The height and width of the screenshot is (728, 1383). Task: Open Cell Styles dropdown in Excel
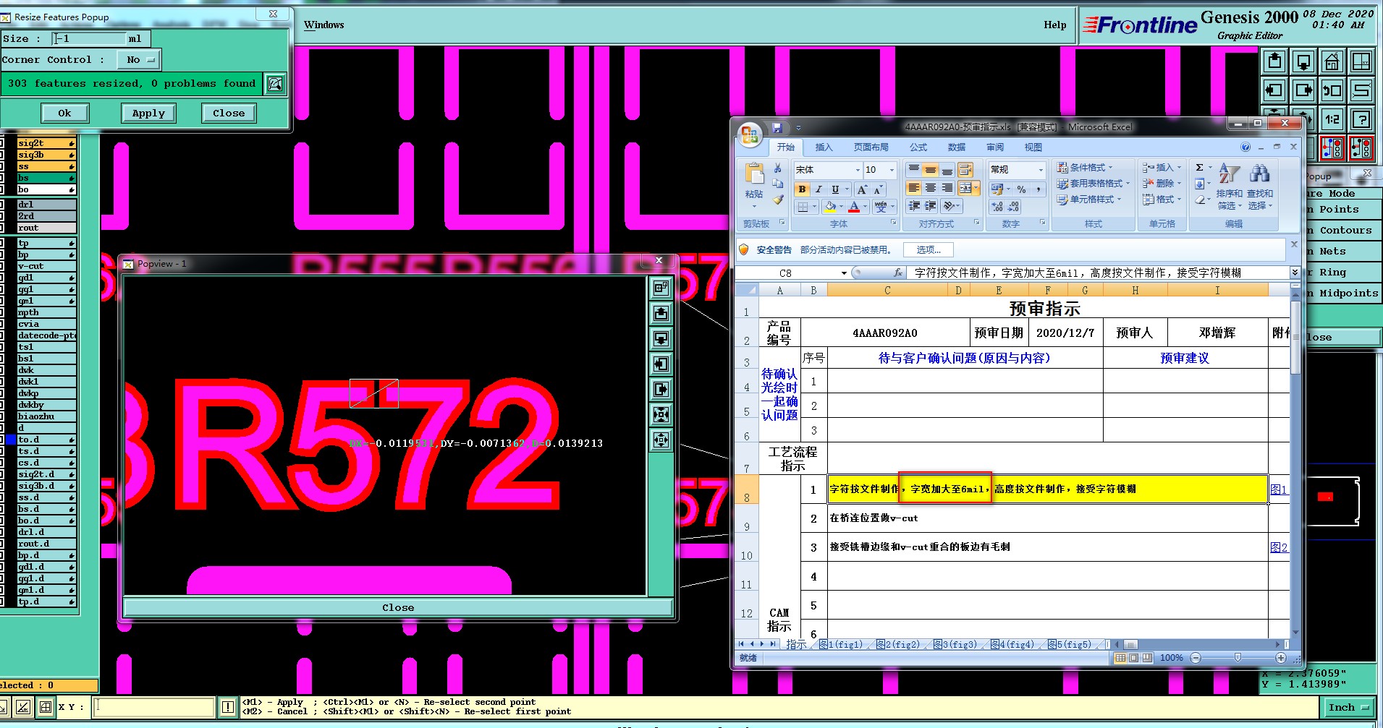(1089, 200)
